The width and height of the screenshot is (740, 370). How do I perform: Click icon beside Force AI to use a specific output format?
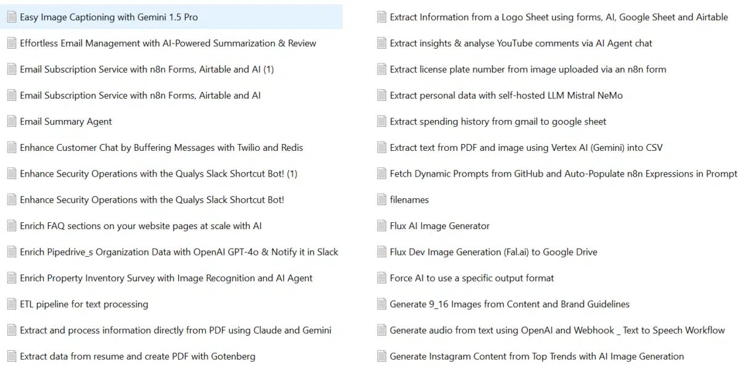pyautogui.click(x=382, y=278)
